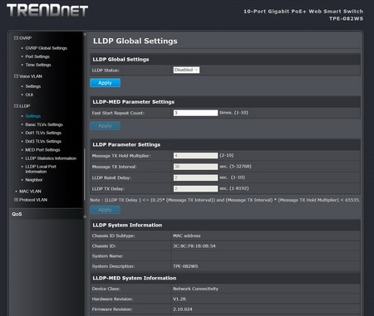This screenshot has height=316, width=374.
Task: Click the Message TX Interval field
Action: (195, 167)
